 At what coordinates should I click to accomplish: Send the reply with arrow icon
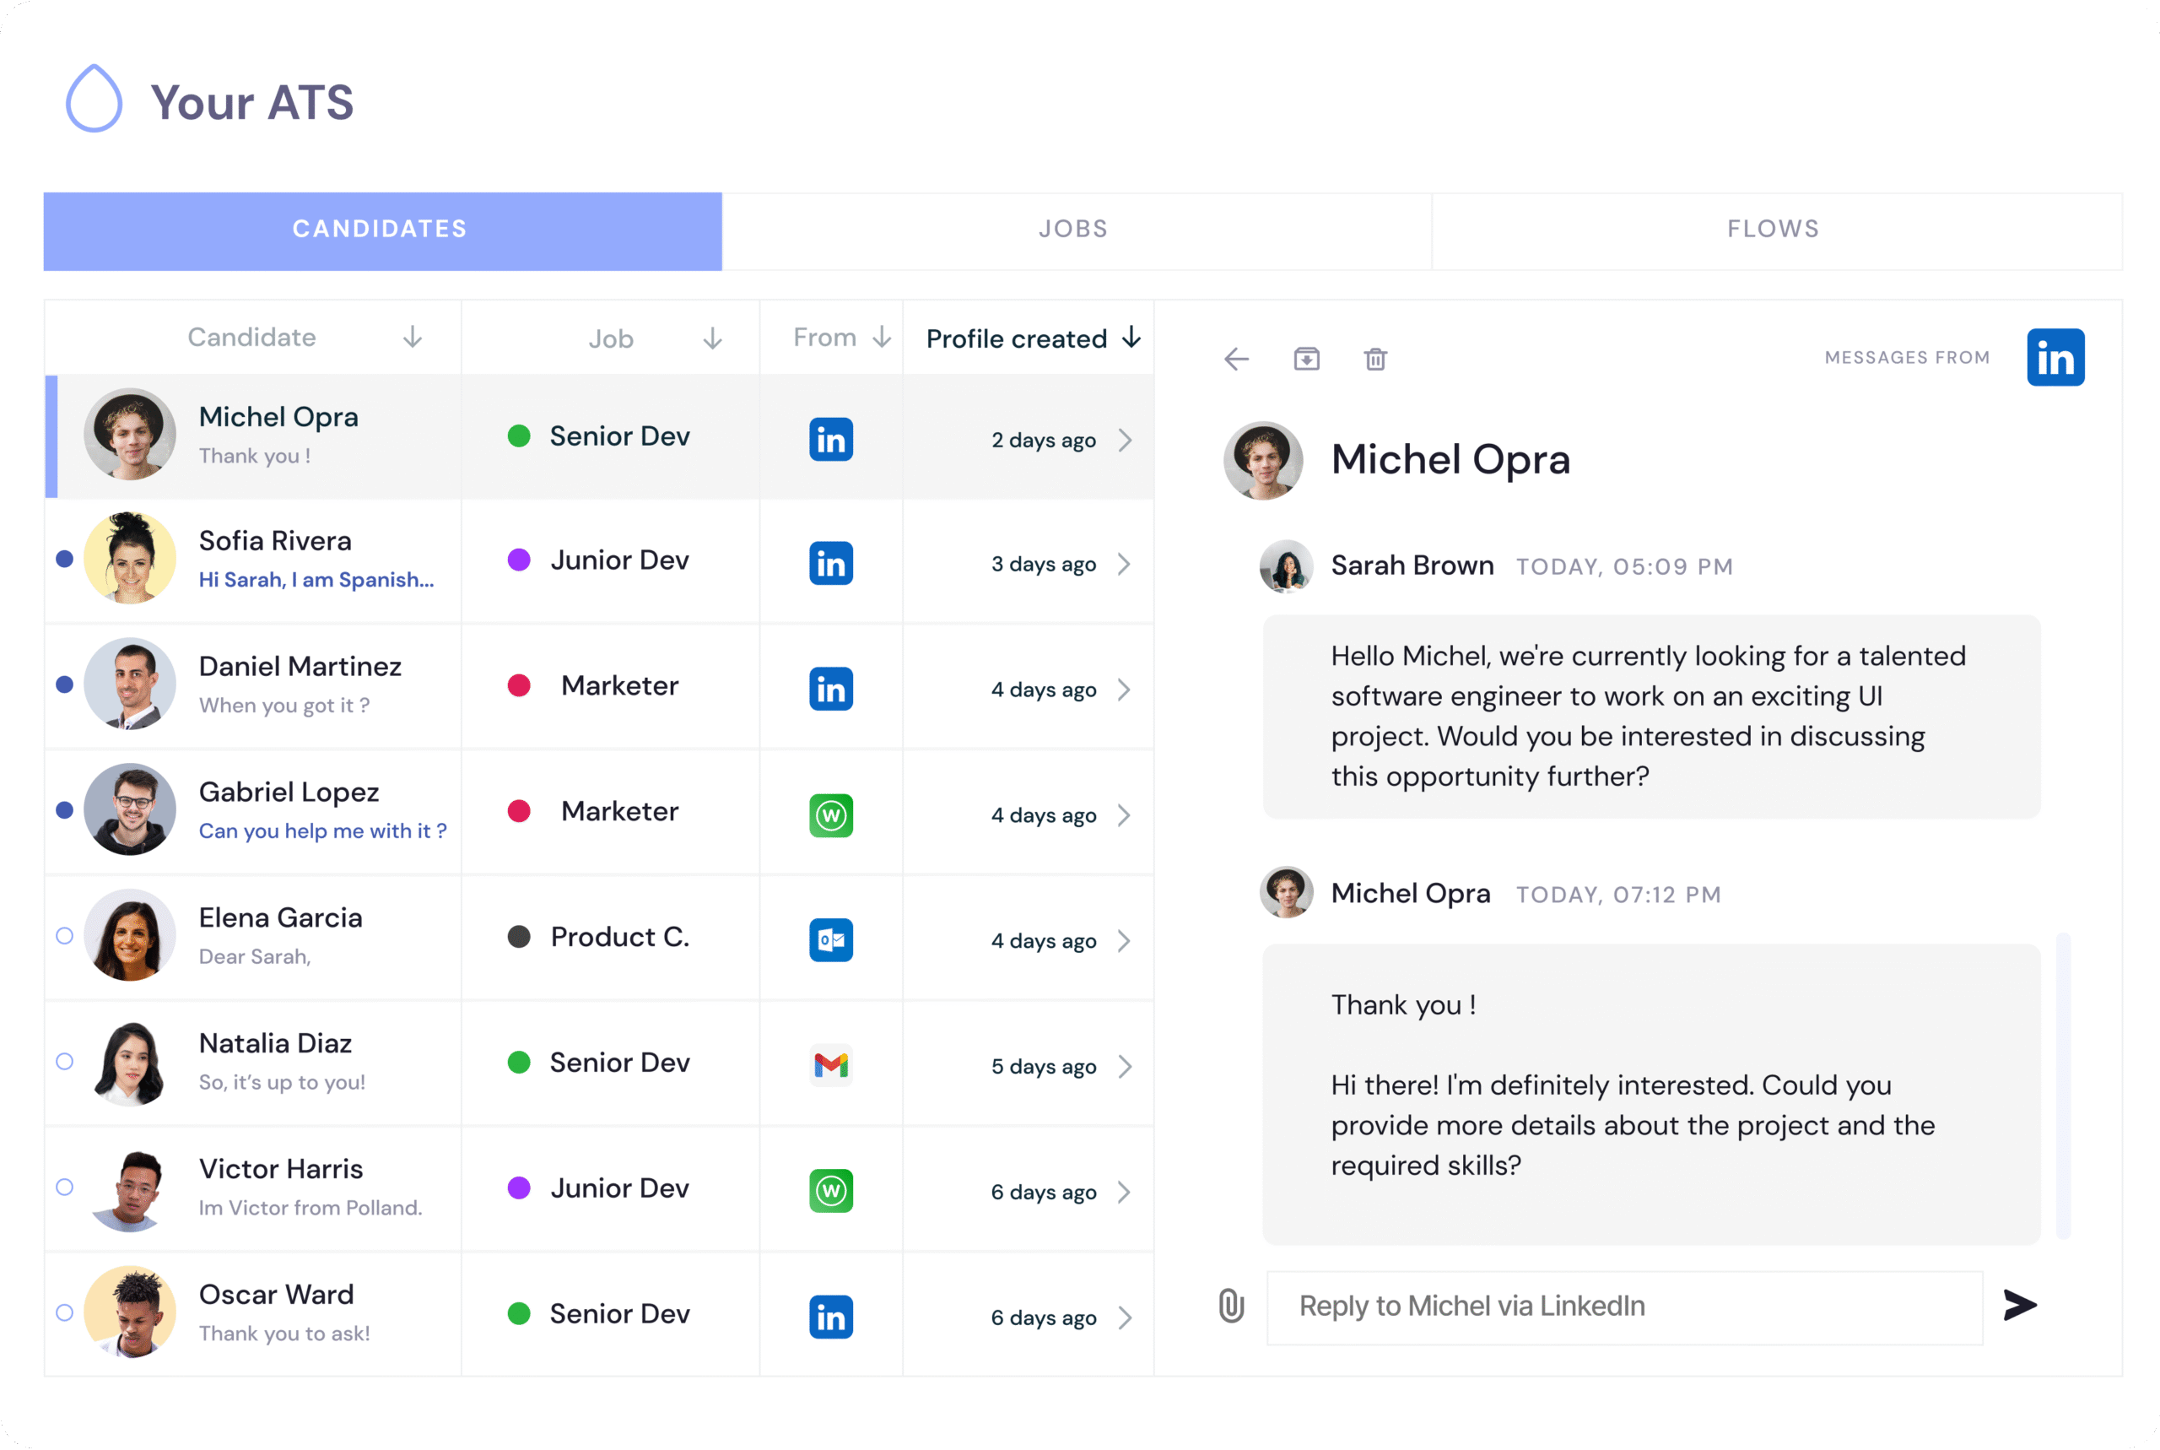pyautogui.click(x=2019, y=1306)
